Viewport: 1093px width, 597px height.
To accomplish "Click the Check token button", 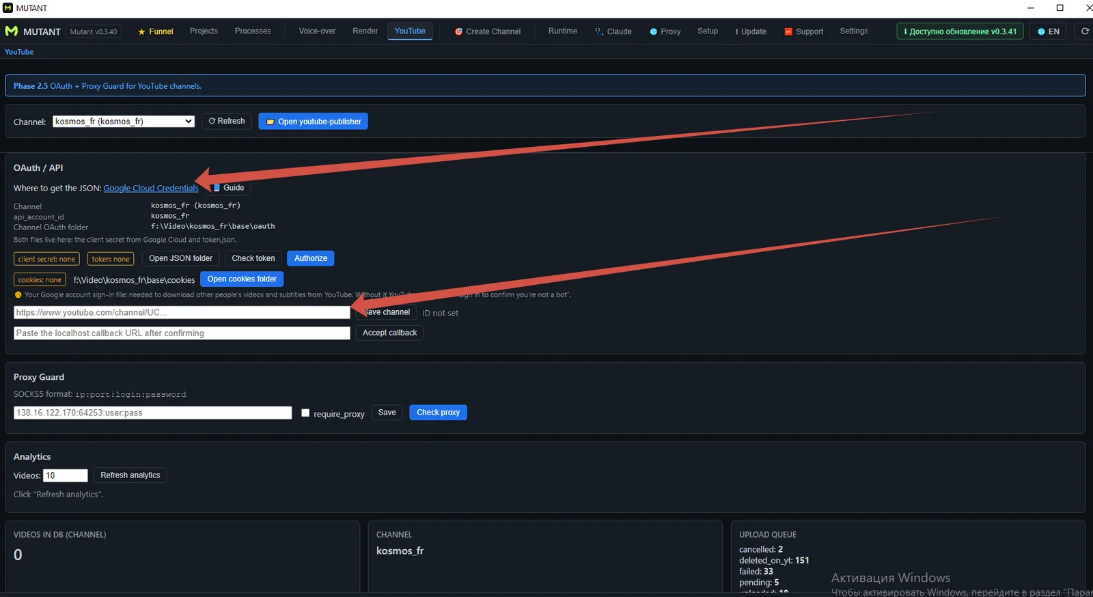I will [x=253, y=258].
